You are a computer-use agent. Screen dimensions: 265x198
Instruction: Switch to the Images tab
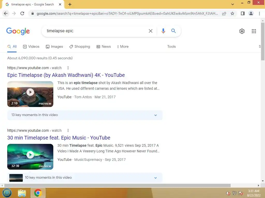click(x=54, y=47)
